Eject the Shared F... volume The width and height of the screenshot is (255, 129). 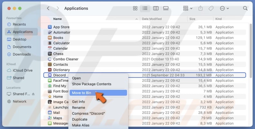pyautogui.click(x=33, y=94)
